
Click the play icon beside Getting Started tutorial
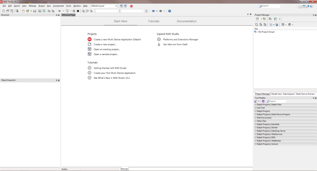pos(89,68)
